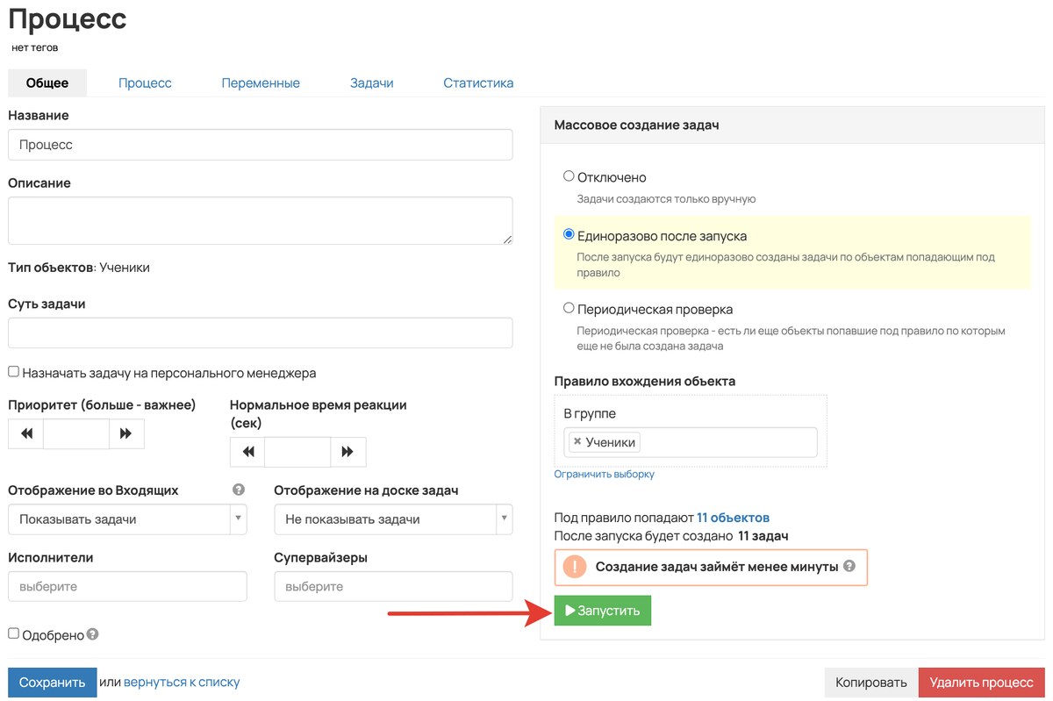
Task: Focus the Суть задачи input field
Action: click(x=261, y=333)
